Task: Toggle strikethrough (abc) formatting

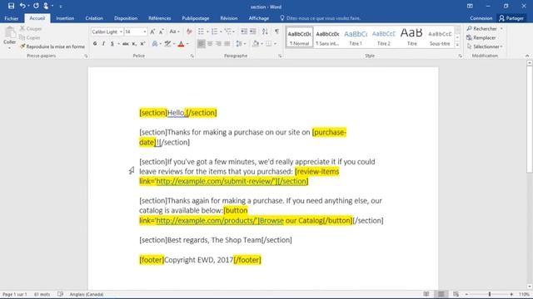Action: (x=126, y=43)
